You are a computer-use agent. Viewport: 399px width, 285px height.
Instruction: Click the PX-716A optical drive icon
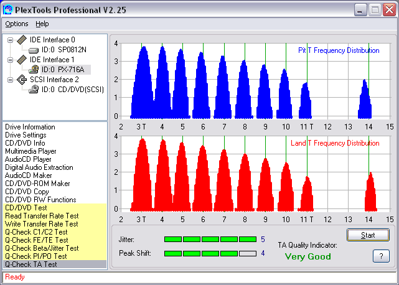click(x=34, y=70)
